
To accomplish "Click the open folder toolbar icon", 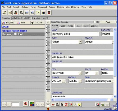I will pos(10,13).
